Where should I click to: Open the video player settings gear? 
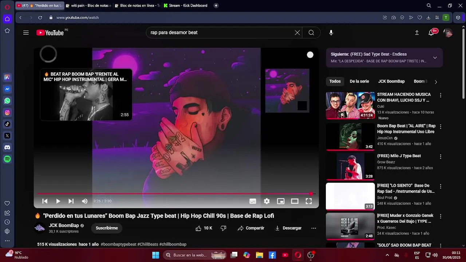click(267, 201)
